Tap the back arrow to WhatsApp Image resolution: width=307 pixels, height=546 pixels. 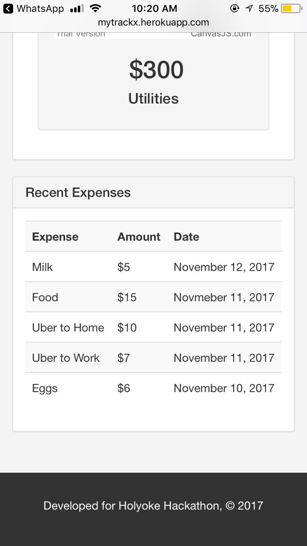pos(8,8)
